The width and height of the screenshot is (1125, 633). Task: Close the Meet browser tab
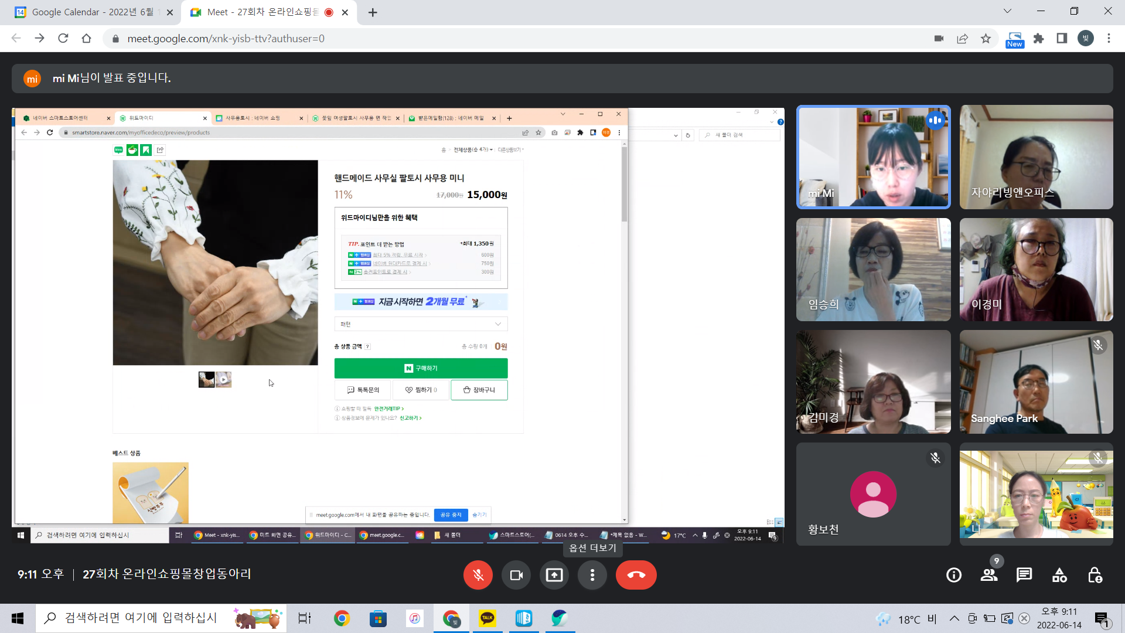click(345, 12)
